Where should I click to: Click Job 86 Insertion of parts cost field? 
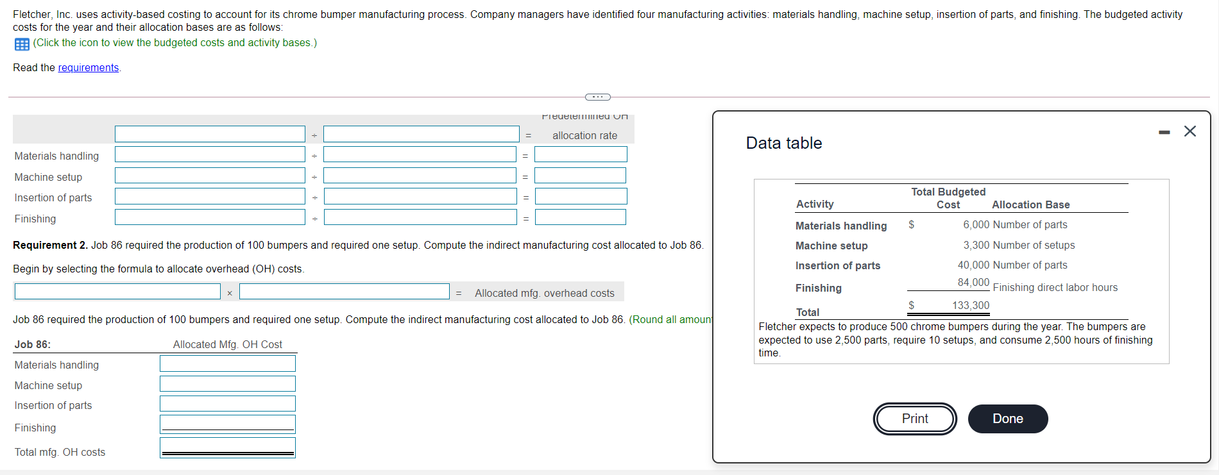(x=228, y=404)
